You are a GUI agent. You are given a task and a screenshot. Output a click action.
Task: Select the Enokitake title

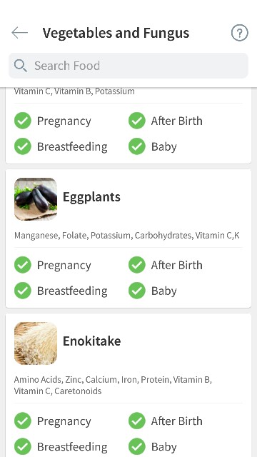[x=92, y=341]
